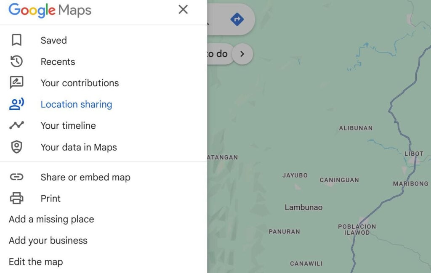Image resolution: width=431 pixels, height=273 pixels.
Task: Expand category chips with right chevron
Action: pyautogui.click(x=242, y=54)
